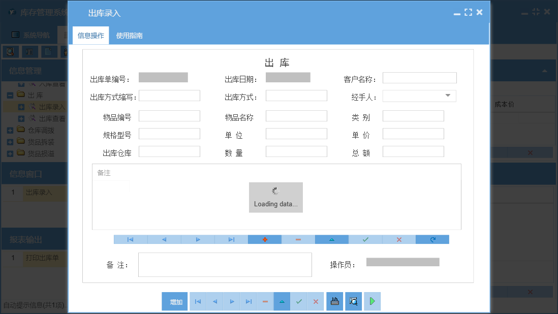Jump to the last record in the grid navigator
The width and height of the screenshot is (558, 314).
(x=231, y=239)
